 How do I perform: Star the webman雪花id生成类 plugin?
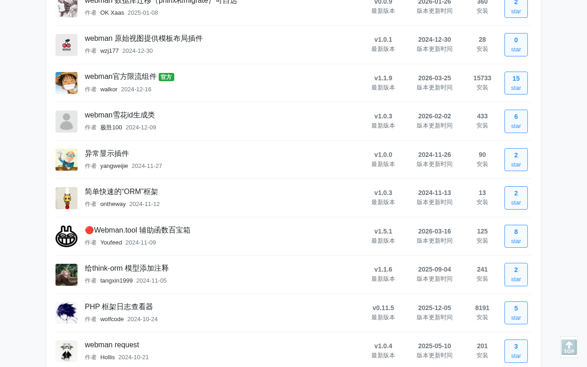[516, 121]
